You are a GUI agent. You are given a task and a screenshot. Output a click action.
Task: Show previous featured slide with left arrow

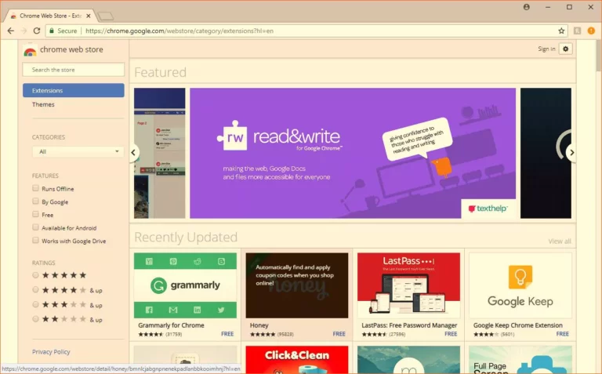[x=133, y=152]
